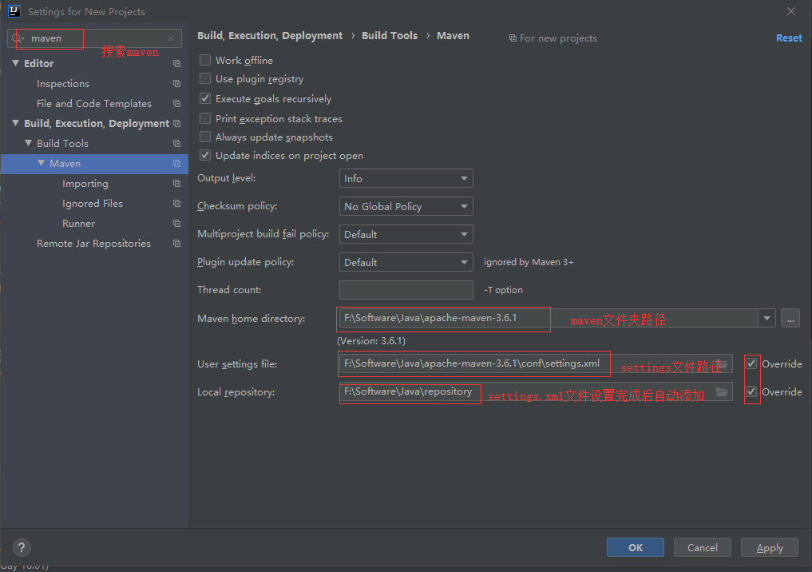Screen dimensions: 812x572
Task: Click the copy icon next to Inspections
Action: [x=176, y=83]
